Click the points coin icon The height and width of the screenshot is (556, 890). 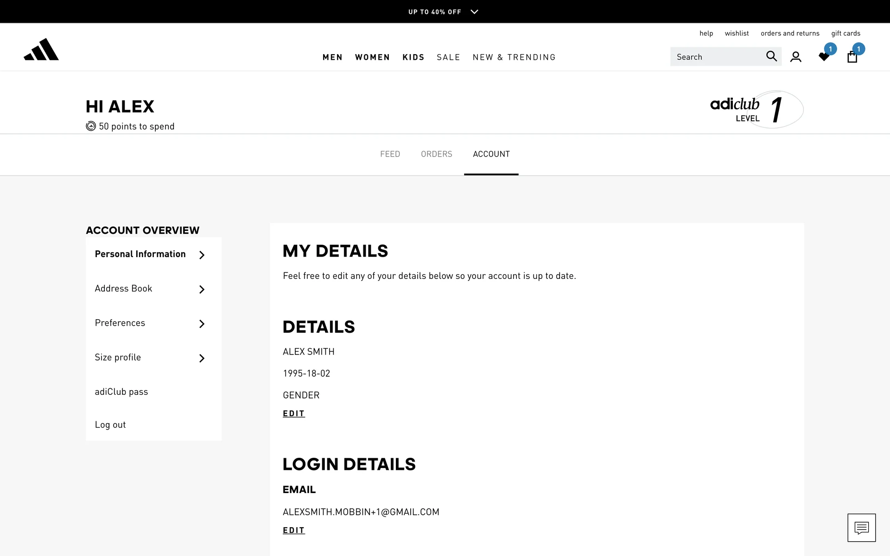(x=91, y=126)
